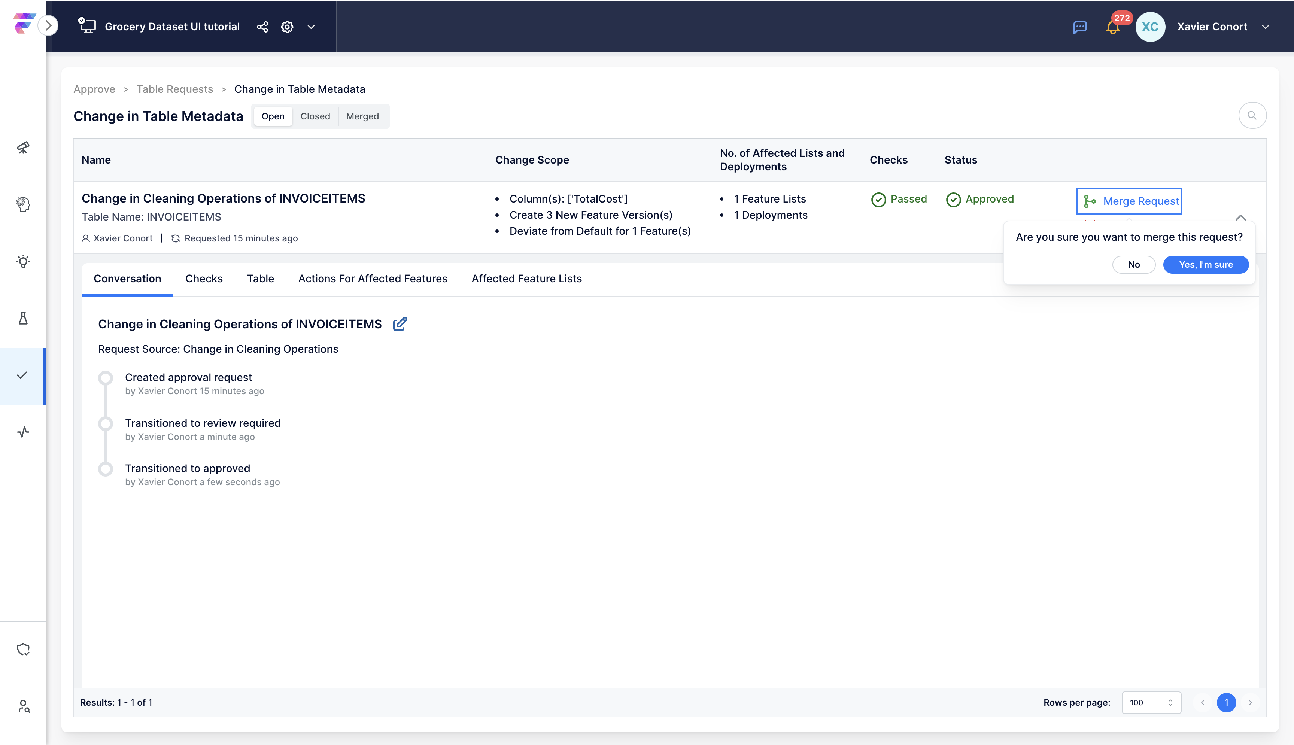The height and width of the screenshot is (745, 1294).
Task: Expand the sidebar with the arrow button
Action: pyautogui.click(x=48, y=25)
